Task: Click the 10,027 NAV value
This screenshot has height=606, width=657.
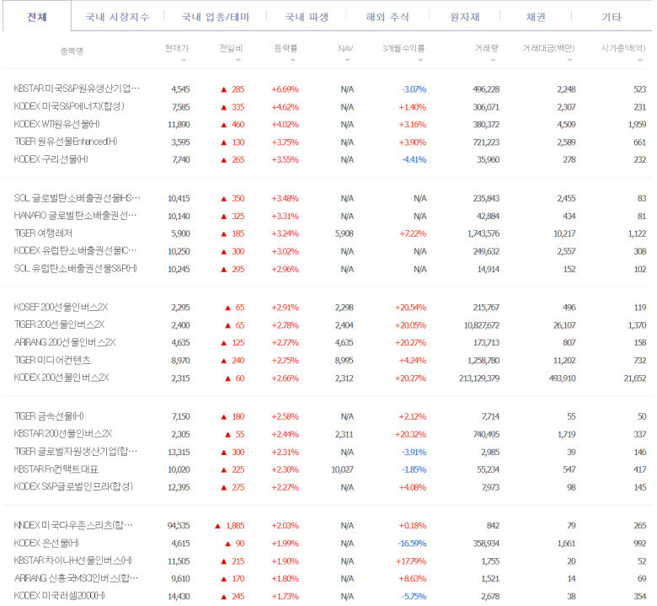Action: 342,469
